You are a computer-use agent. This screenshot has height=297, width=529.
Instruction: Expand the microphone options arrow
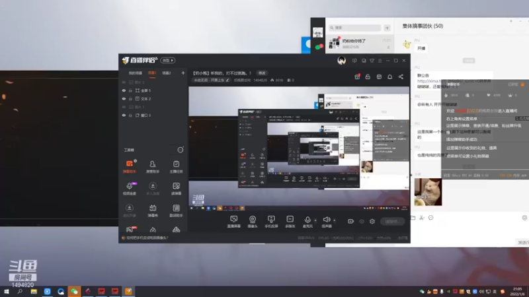click(315, 220)
